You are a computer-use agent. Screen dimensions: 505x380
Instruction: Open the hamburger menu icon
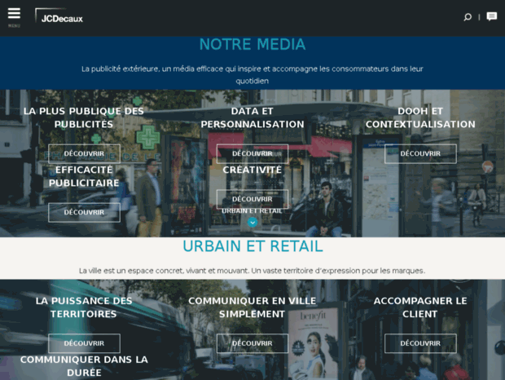point(14,14)
